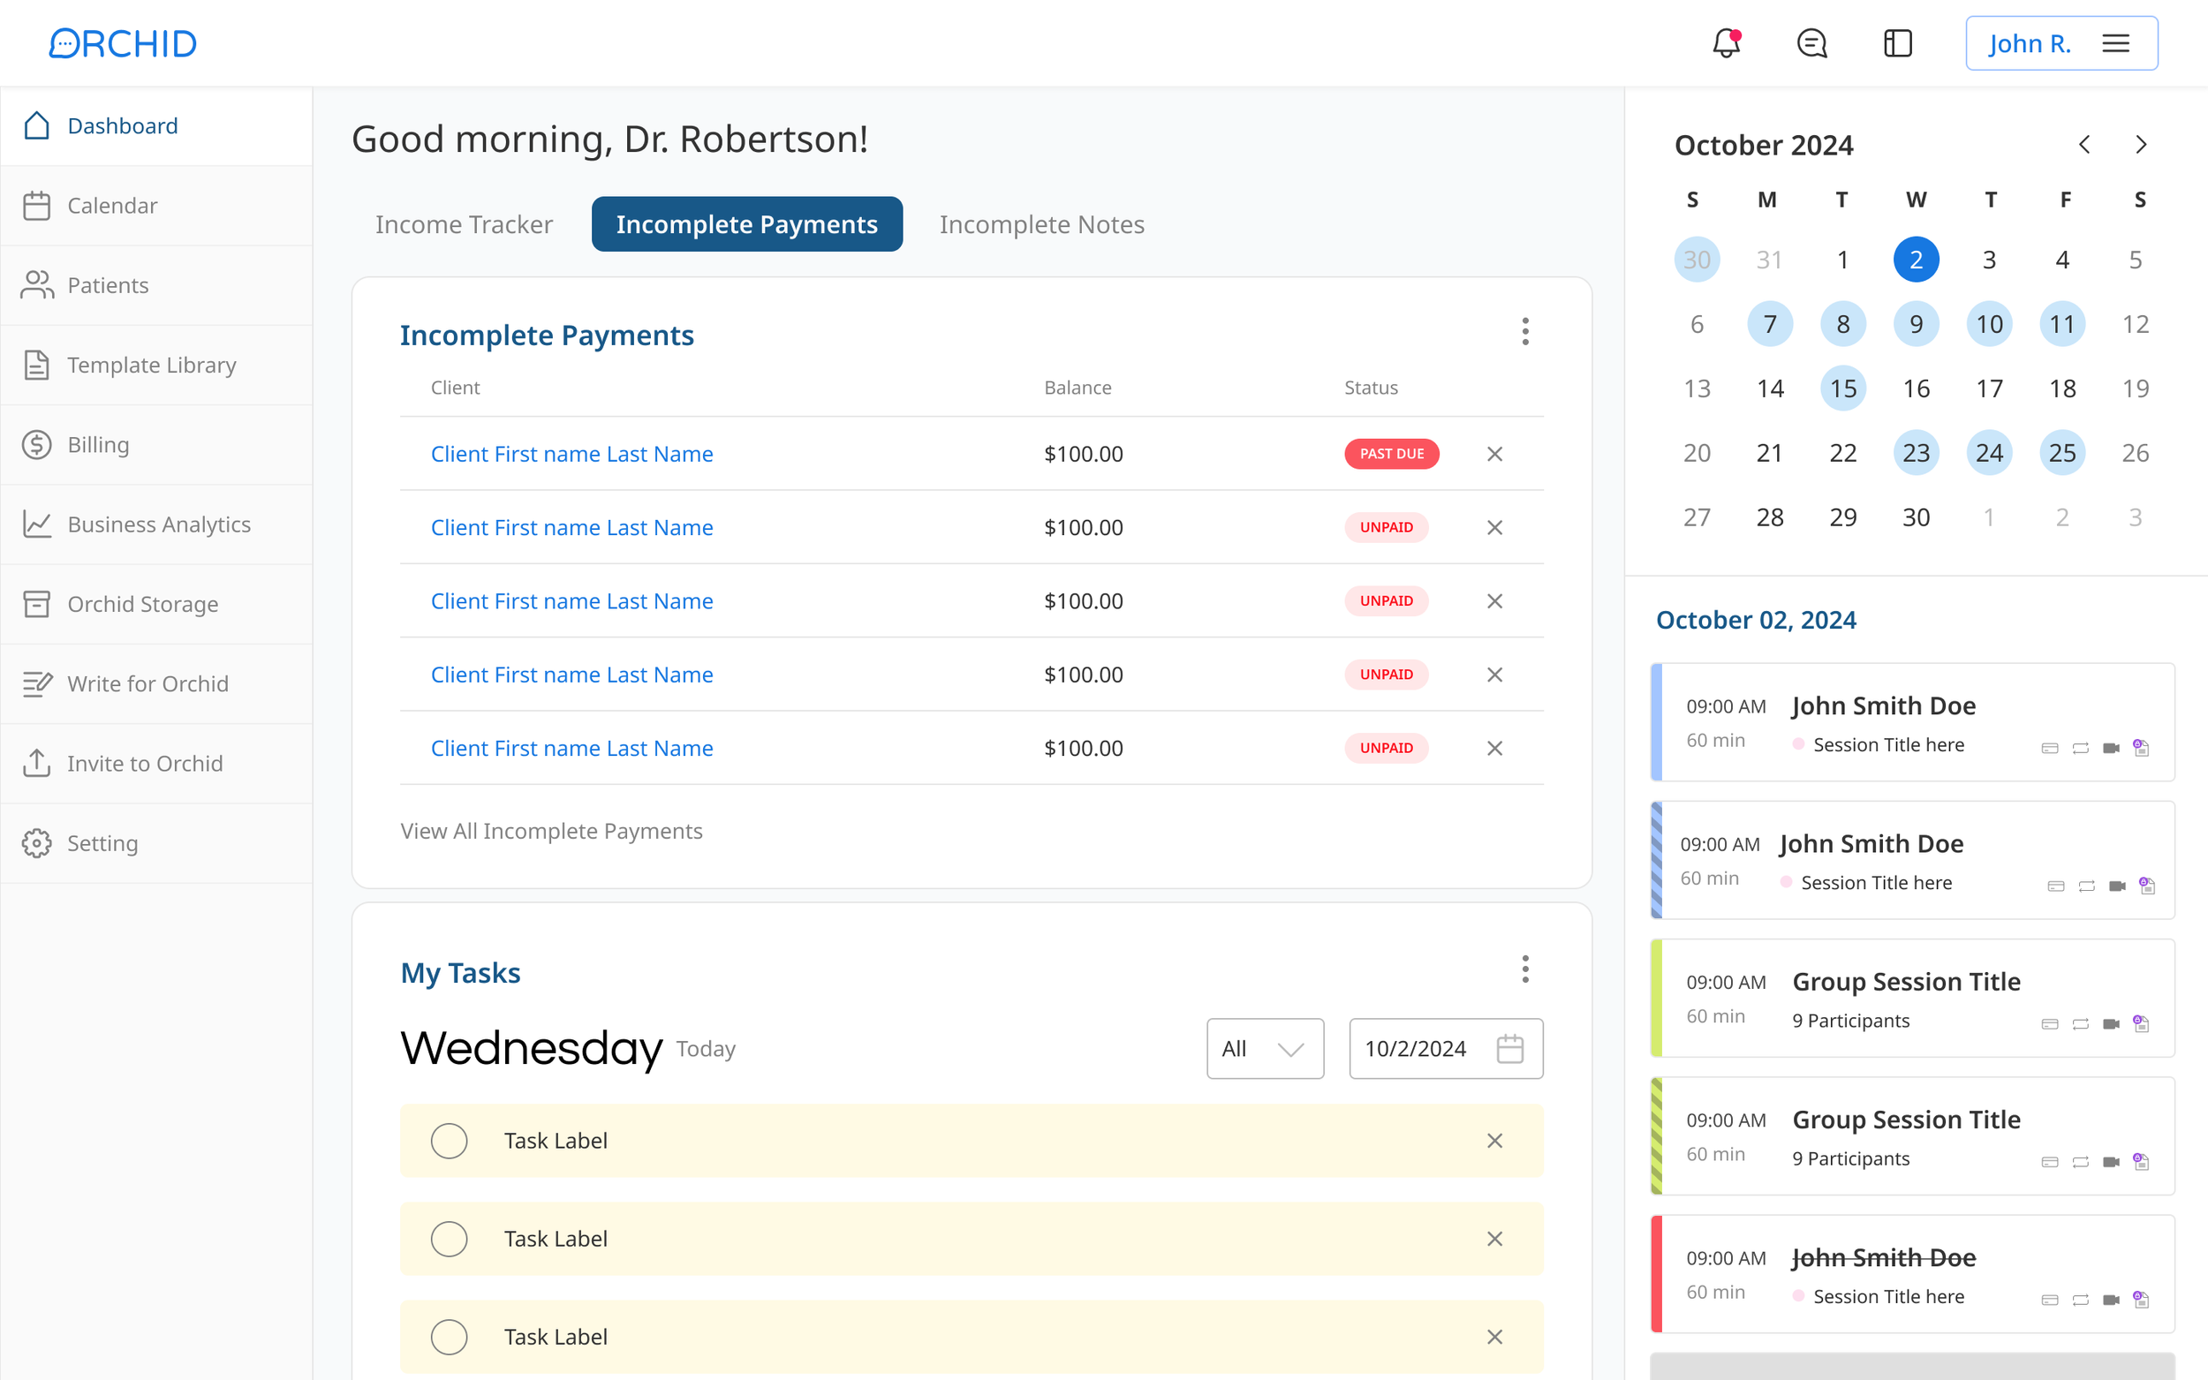Switch to the Incomplete Notes tab
This screenshot has width=2208, height=1380.
coord(1040,223)
